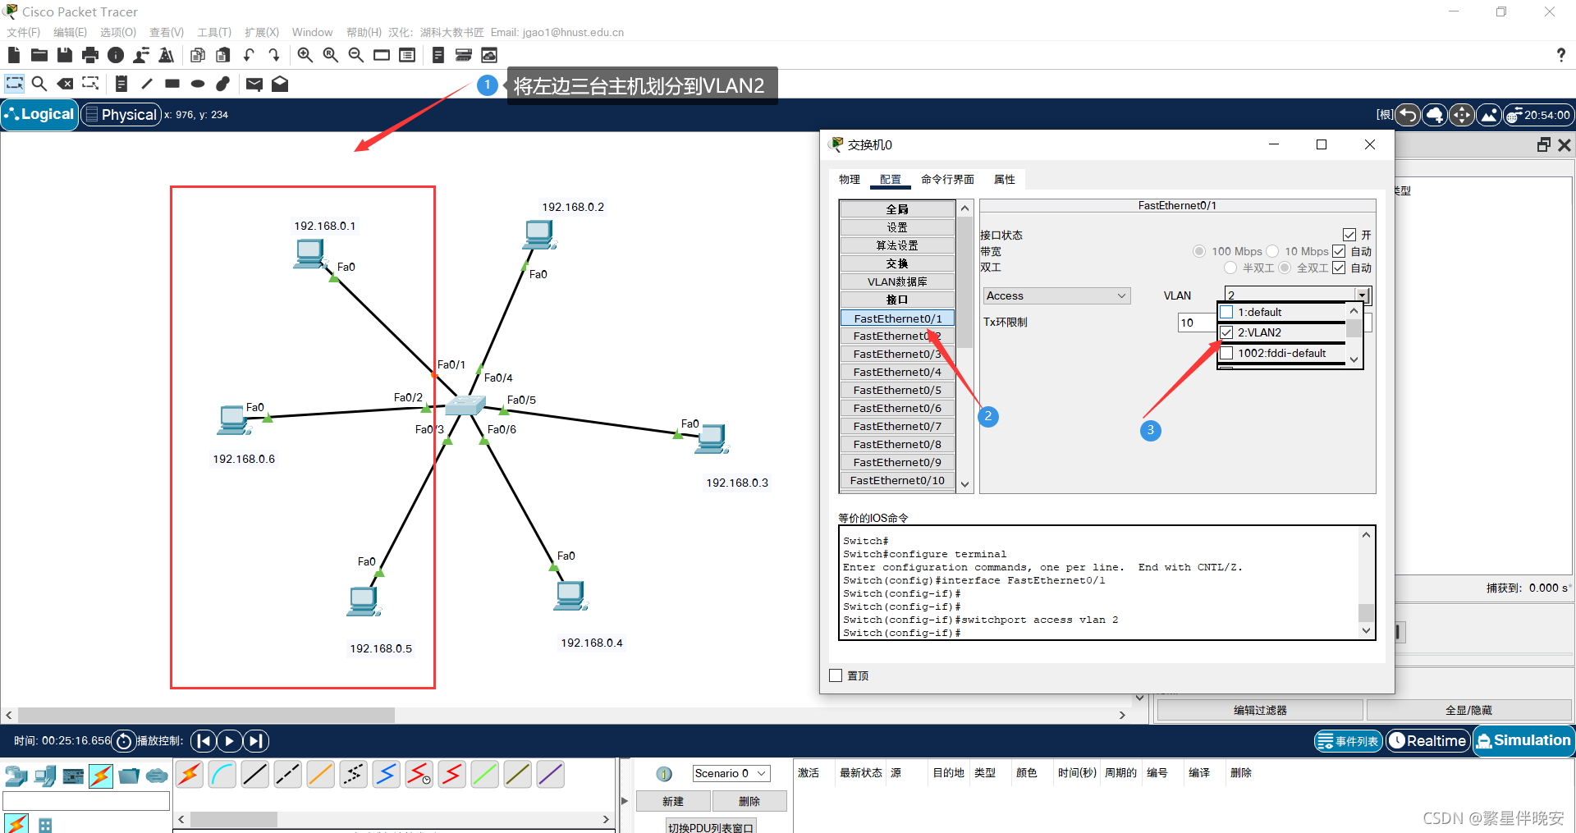Switch to the 物理 tab
1576x833 pixels.
(x=850, y=179)
